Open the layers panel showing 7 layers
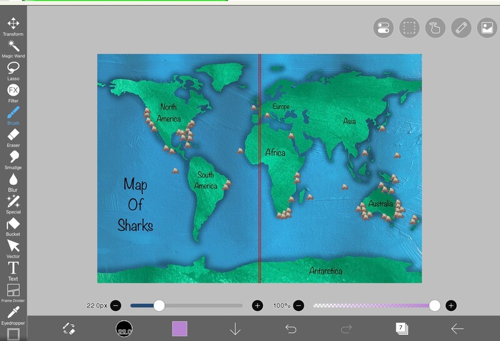This screenshot has width=500, height=341. pyautogui.click(x=401, y=329)
